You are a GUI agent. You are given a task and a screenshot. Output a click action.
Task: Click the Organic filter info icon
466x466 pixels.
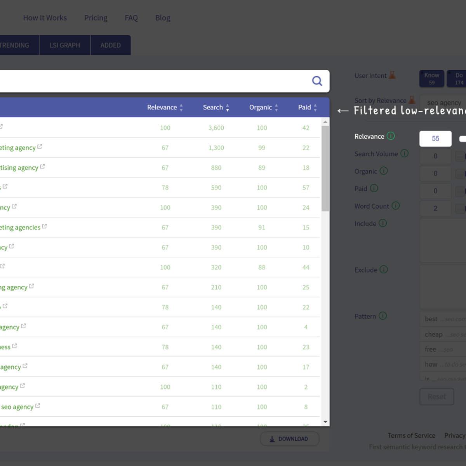[x=384, y=171]
